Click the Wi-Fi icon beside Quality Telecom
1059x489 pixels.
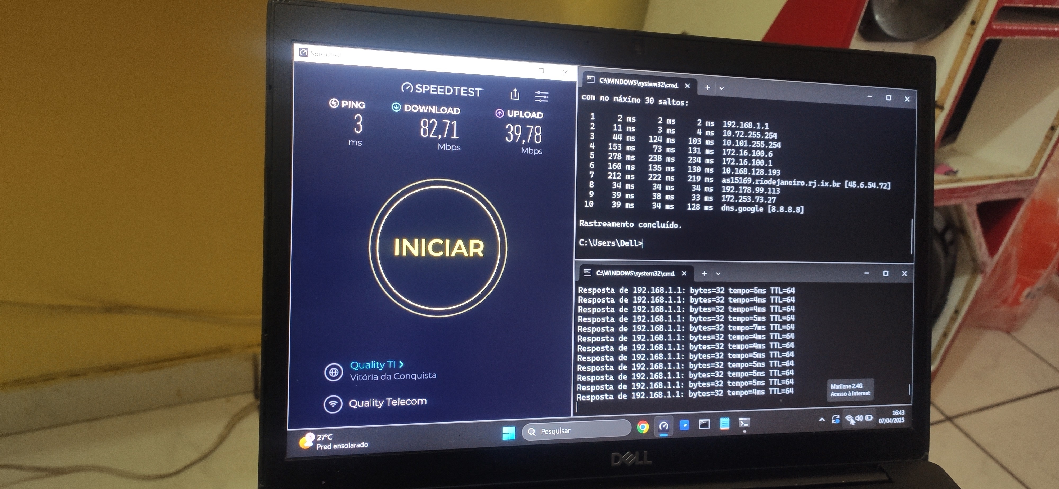[333, 404]
